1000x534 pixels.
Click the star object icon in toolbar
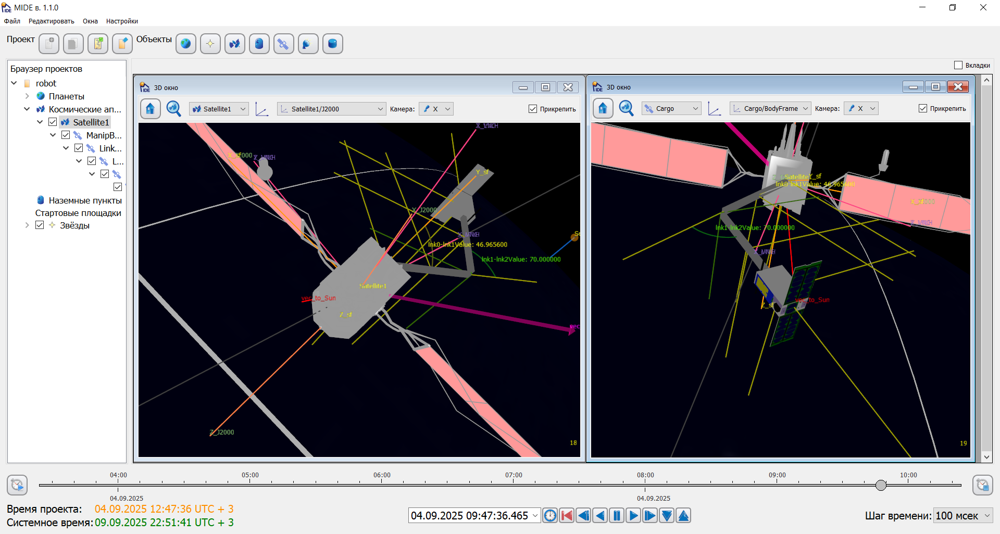point(210,44)
